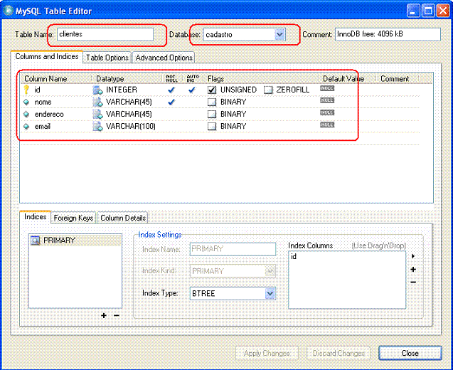Select the endereco column name cell
The width and height of the screenshot is (453, 370).
tap(49, 114)
